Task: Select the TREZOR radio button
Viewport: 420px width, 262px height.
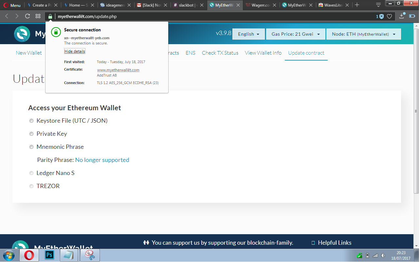Action: click(31, 186)
